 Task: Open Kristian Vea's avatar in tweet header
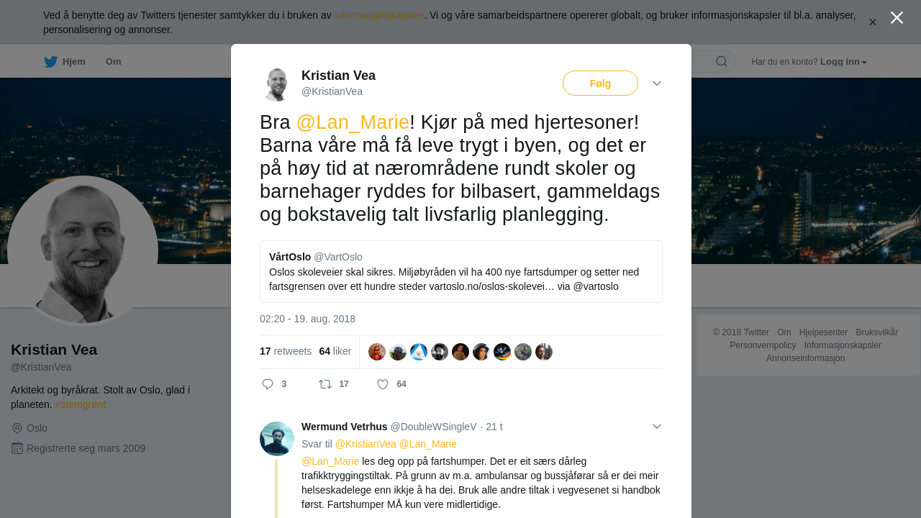(277, 84)
